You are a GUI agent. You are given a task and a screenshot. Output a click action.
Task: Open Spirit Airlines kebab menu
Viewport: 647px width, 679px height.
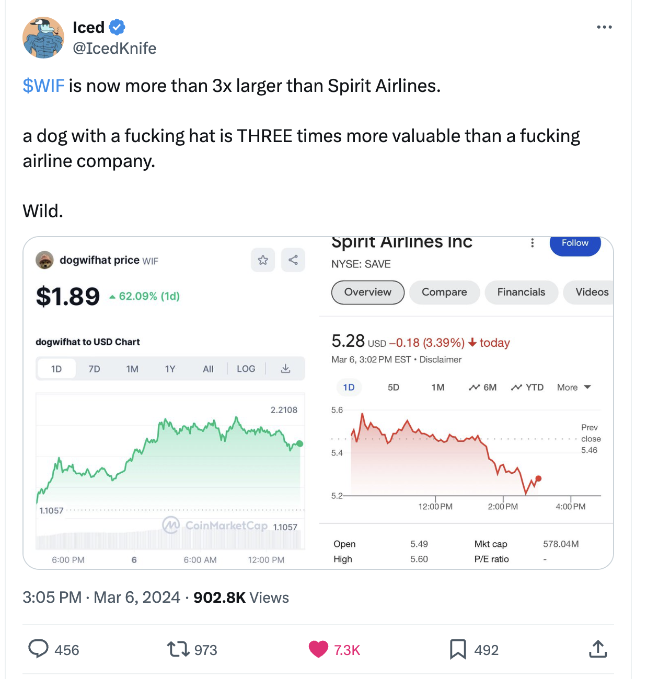pyautogui.click(x=532, y=243)
